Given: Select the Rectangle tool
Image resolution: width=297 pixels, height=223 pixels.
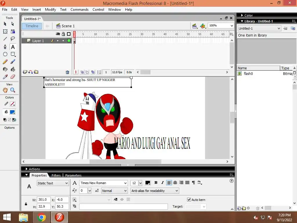Looking at the screenshot, I should pyautogui.click(x=13, y=54).
